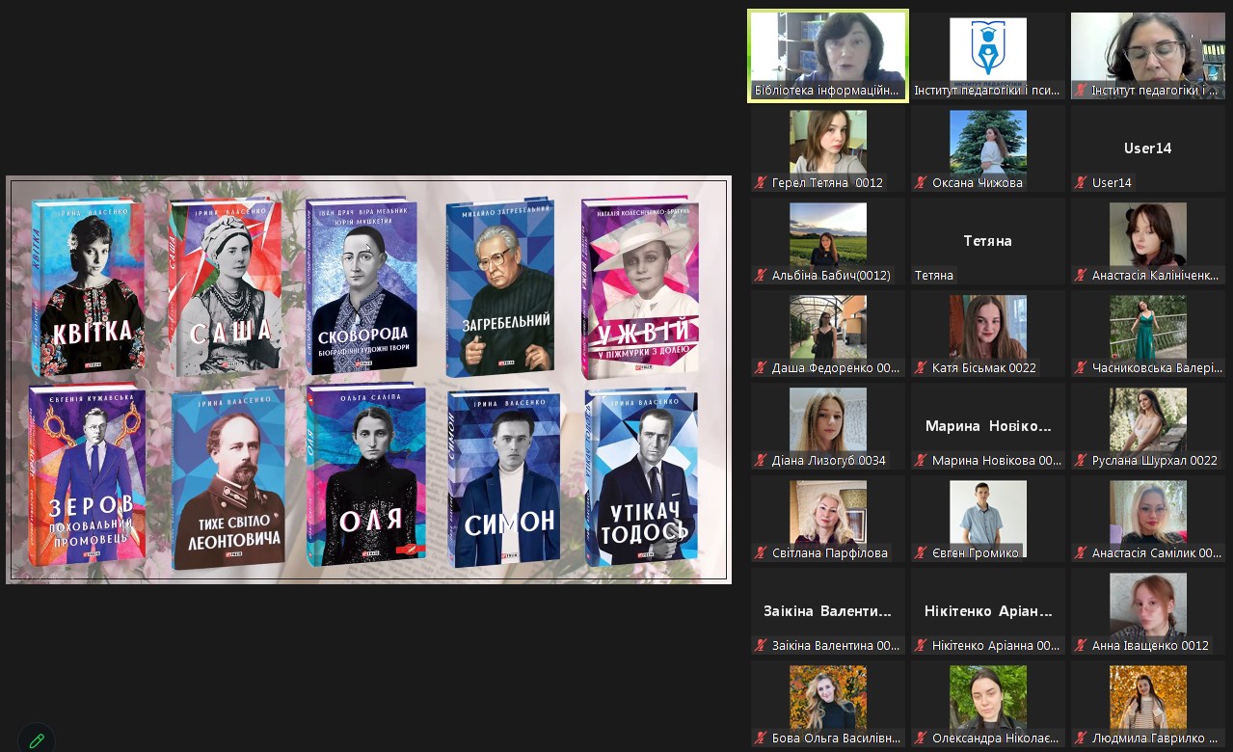Click the Даша Федоренко name label
1233x752 pixels.
pyautogui.click(x=836, y=368)
